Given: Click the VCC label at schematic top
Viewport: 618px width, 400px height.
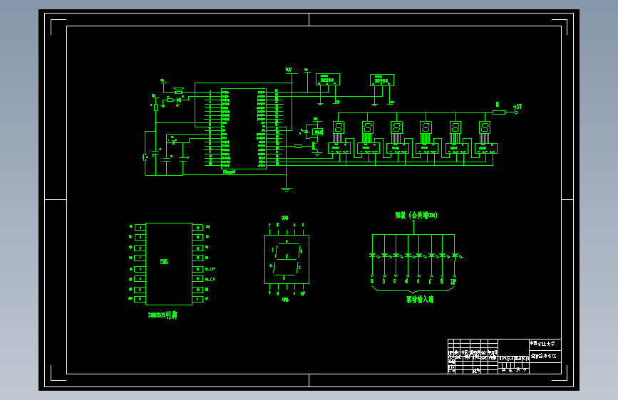Looking at the screenshot, I should point(289,70).
